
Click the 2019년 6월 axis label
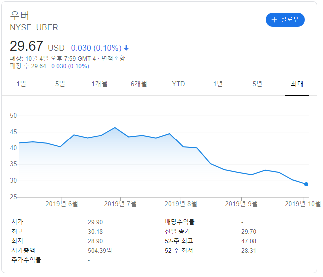coord(62,204)
